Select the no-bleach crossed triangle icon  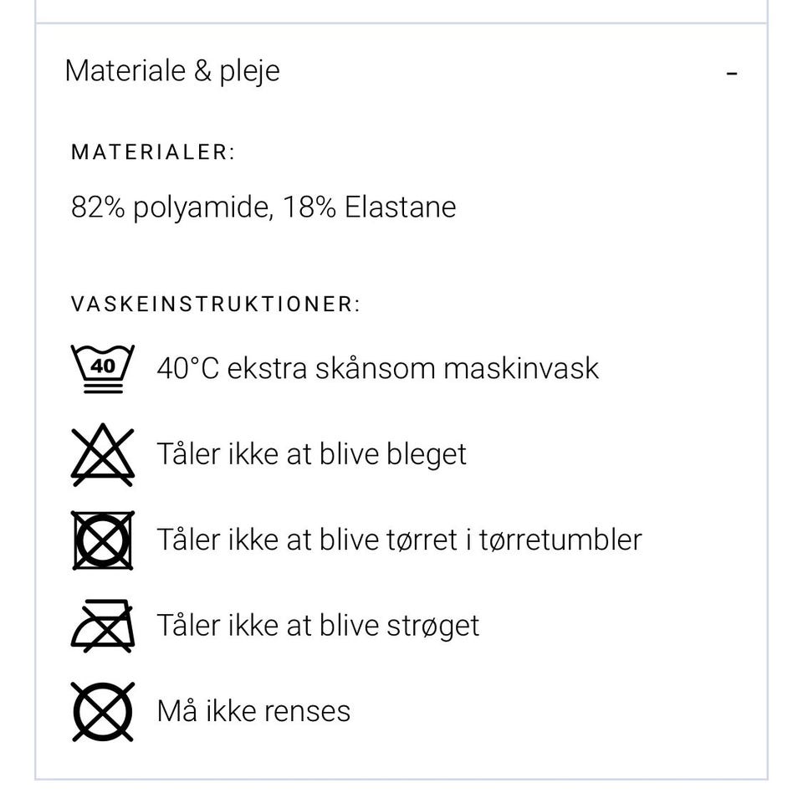point(102,454)
